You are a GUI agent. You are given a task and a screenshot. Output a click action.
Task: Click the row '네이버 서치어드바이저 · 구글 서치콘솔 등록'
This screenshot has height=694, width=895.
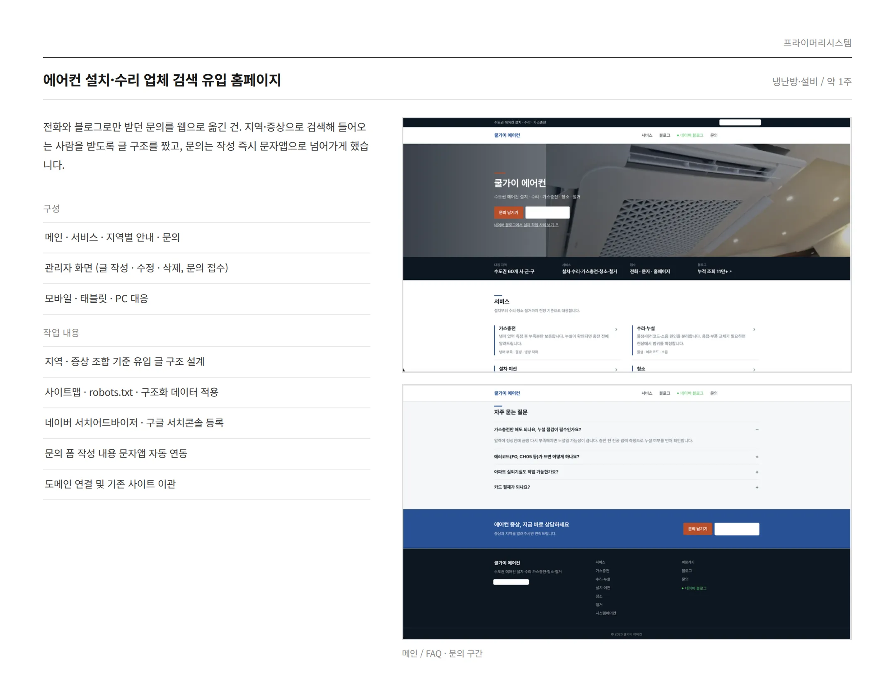207,423
